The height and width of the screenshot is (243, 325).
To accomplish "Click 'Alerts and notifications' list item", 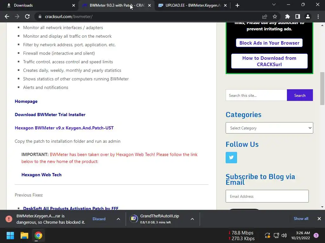I will tap(46, 87).
